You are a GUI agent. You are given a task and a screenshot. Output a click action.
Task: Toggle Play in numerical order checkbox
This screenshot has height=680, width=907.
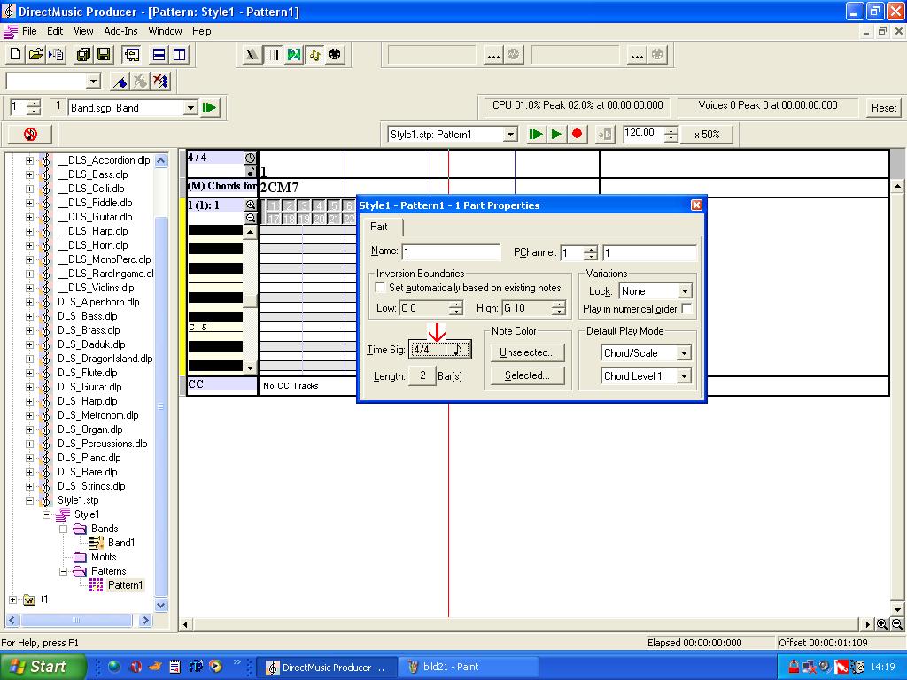686,309
